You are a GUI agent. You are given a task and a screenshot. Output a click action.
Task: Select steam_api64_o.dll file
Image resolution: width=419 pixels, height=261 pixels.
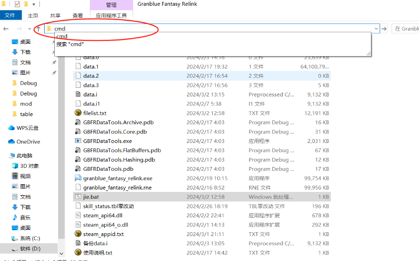(106, 225)
